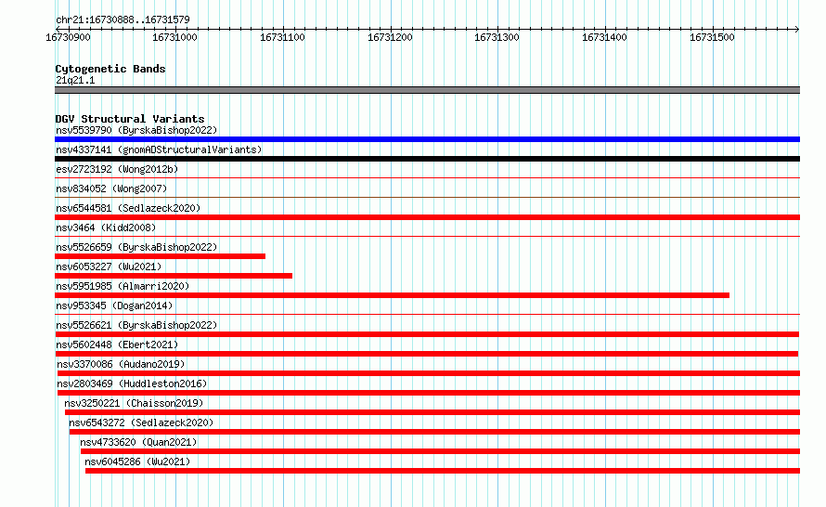826x507 pixels.
Task: Select the red bar under nsv5526621
Action: [x=427, y=334]
